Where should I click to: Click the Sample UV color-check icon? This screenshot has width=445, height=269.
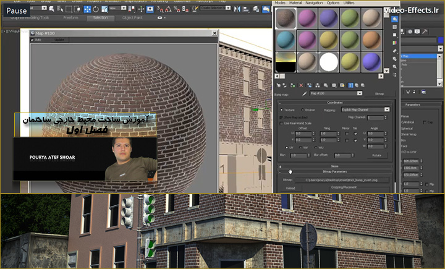[394, 44]
